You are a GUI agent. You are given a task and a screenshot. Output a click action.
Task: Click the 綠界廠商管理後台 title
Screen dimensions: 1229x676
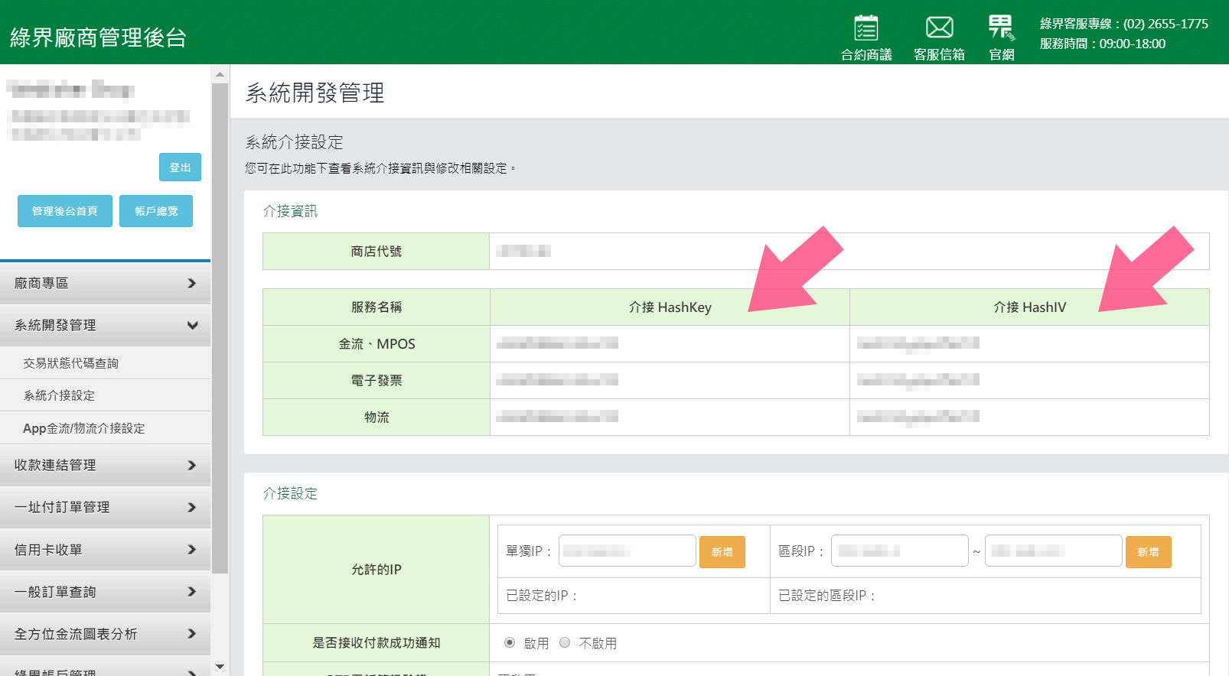pos(98,37)
